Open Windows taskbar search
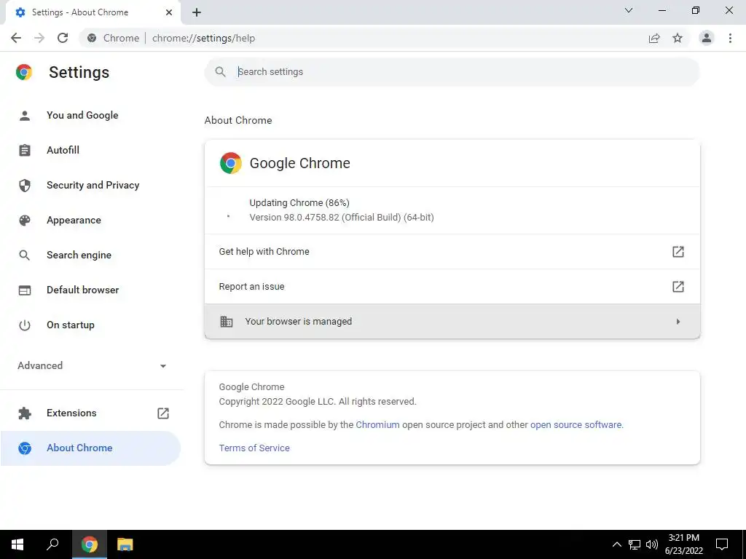 click(x=52, y=544)
